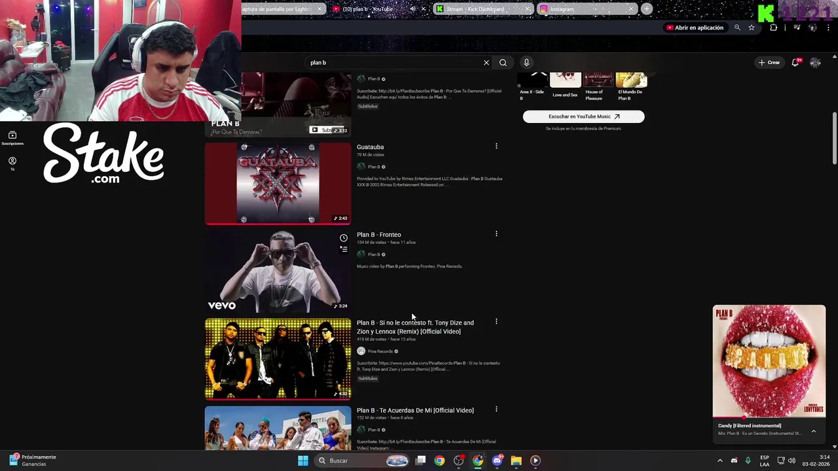The width and height of the screenshot is (838, 471).
Task: Open the Love and Sex album
Action: tap(565, 85)
